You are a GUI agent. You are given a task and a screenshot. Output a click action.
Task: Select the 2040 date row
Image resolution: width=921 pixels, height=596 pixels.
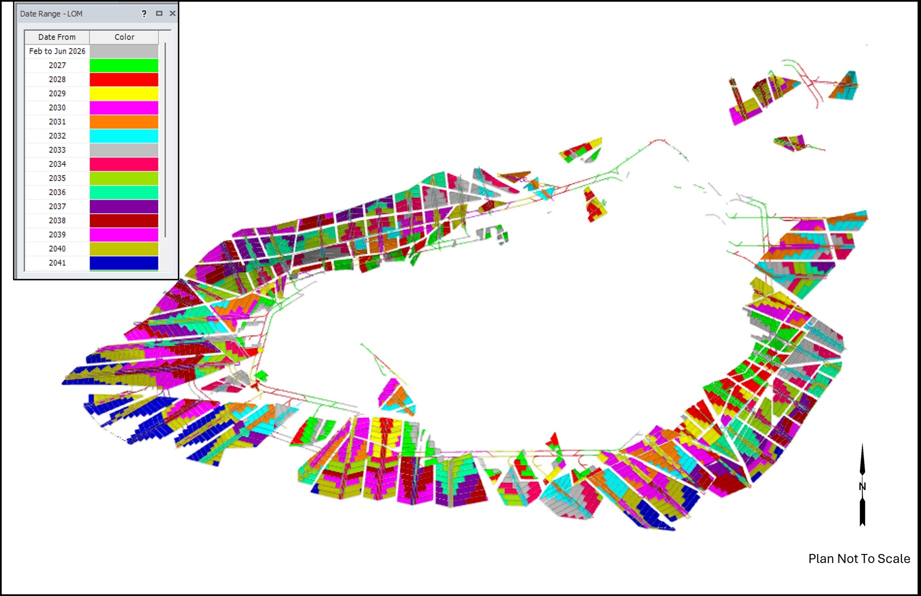91,248
